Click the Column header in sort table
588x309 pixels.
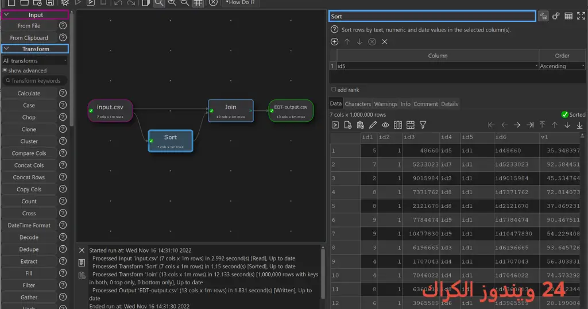click(x=438, y=56)
